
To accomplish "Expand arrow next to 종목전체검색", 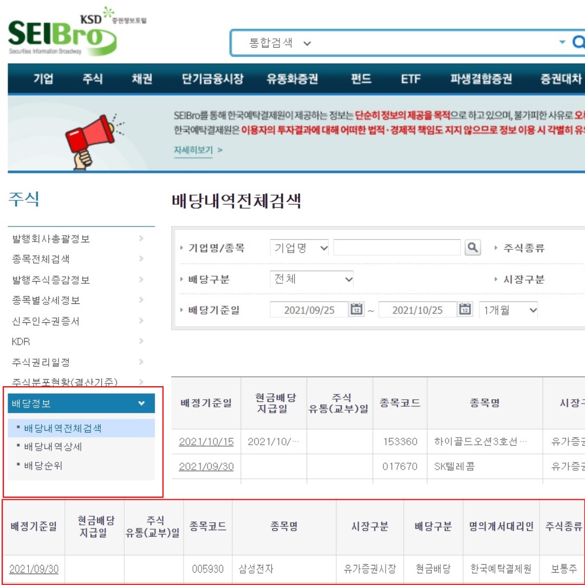I will (141, 258).
